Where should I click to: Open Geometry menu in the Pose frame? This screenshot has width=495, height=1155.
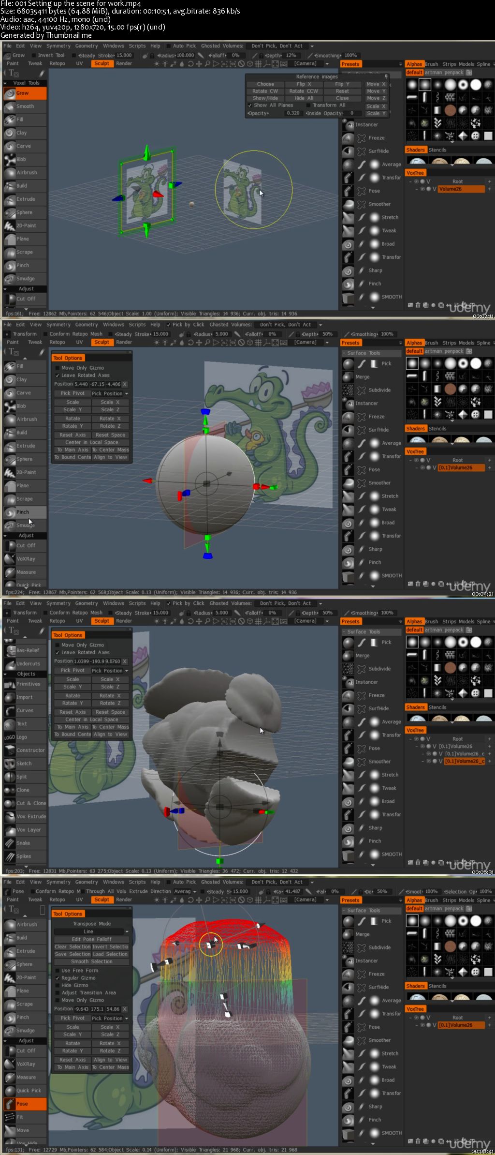coord(87,882)
